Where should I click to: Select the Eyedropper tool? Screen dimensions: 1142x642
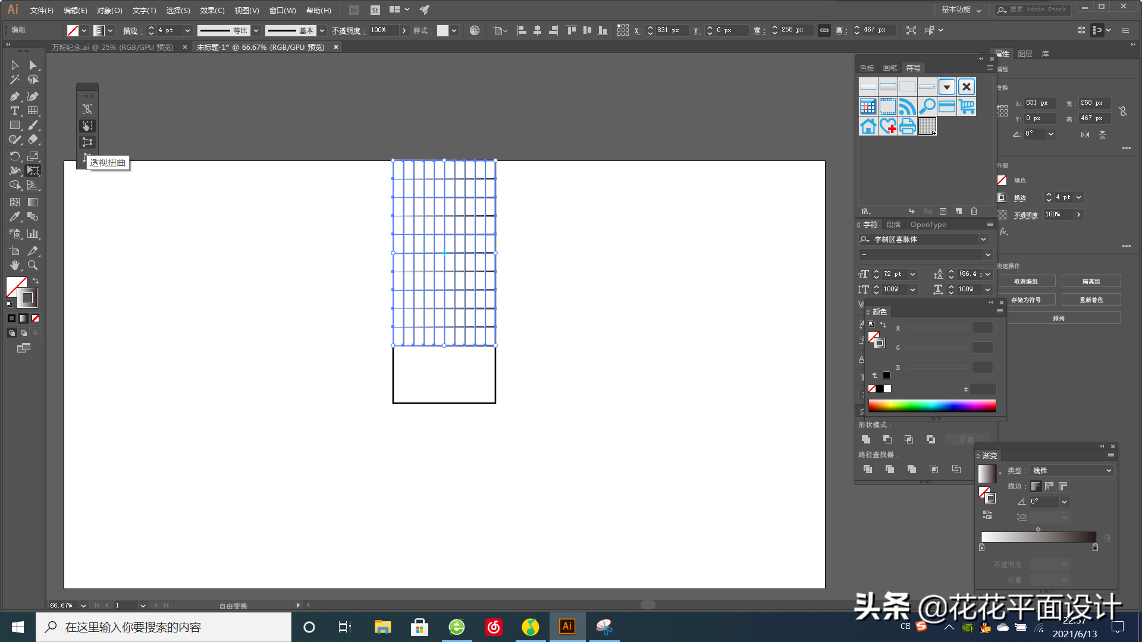(x=15, y=217)
